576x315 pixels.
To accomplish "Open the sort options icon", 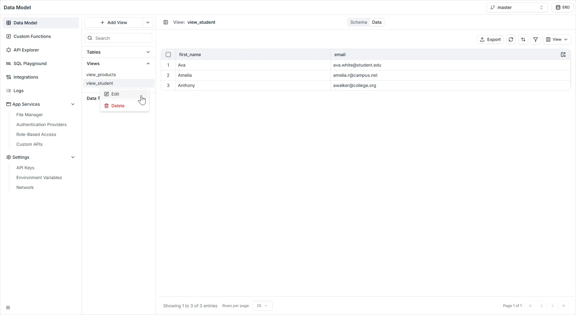I will [x=523, y=39].
